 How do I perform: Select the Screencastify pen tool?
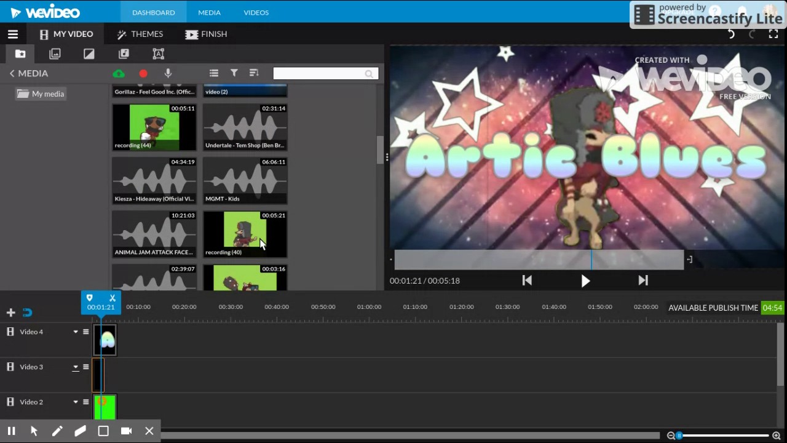click(x=57, y=431)
